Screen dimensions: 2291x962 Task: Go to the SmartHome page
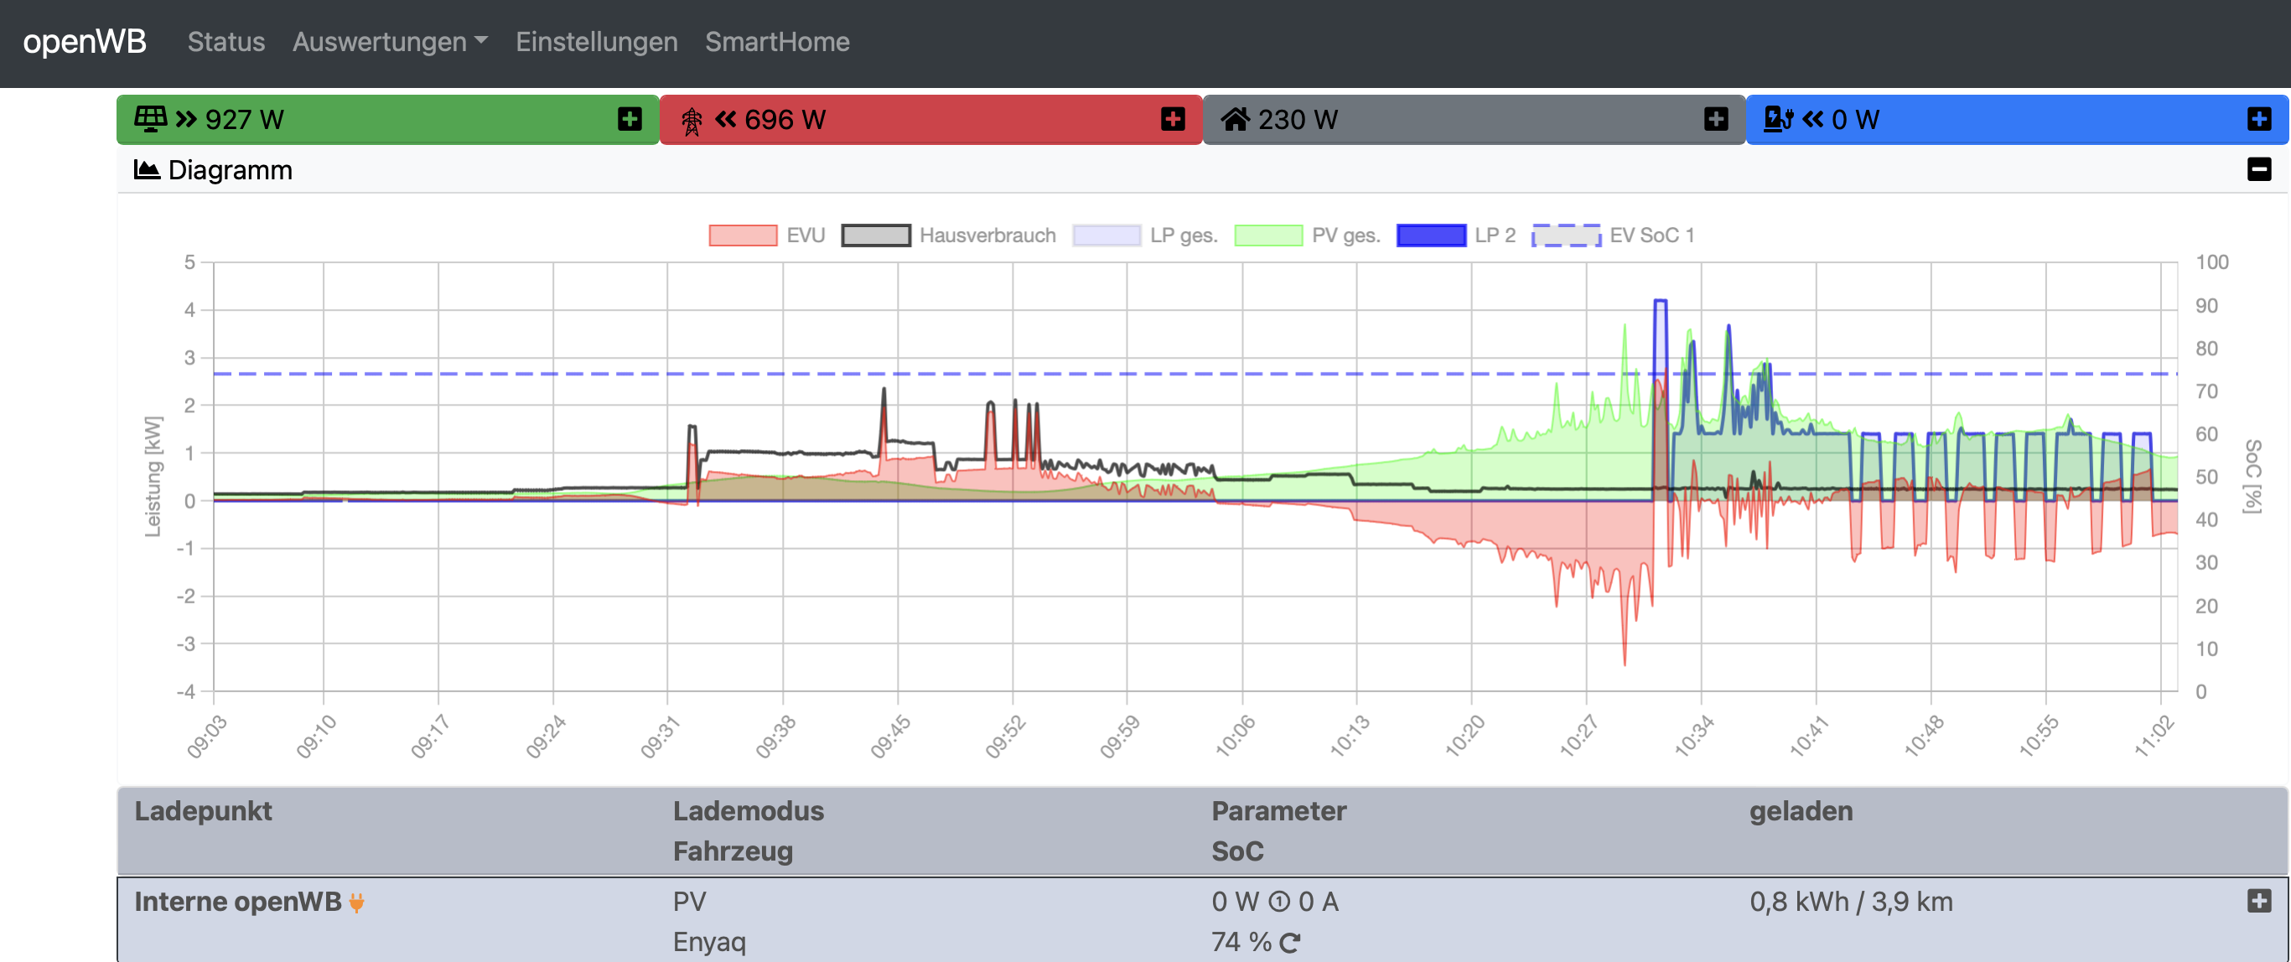[776, 42]
